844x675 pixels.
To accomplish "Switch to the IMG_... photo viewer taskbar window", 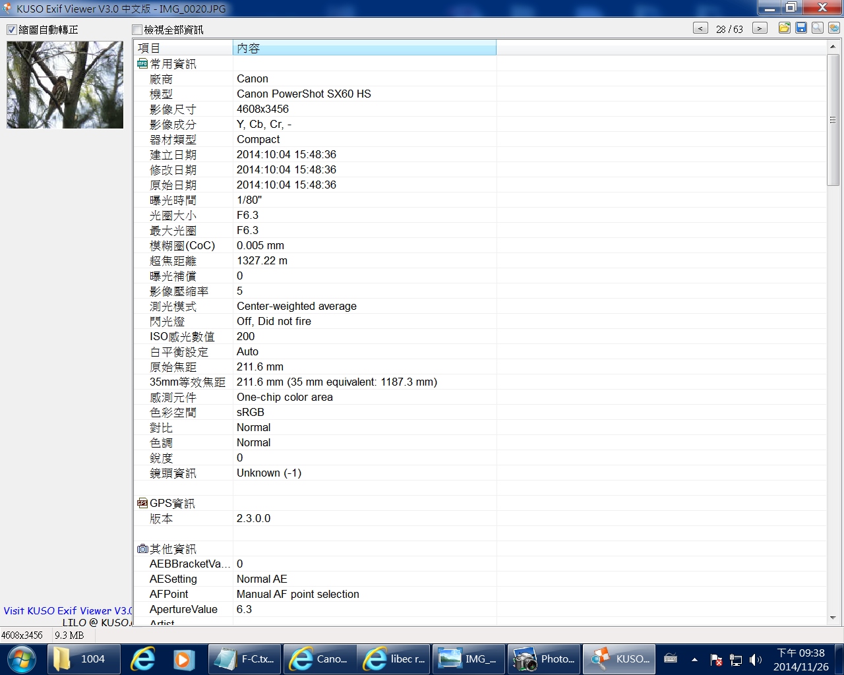I will coord(468,659).
